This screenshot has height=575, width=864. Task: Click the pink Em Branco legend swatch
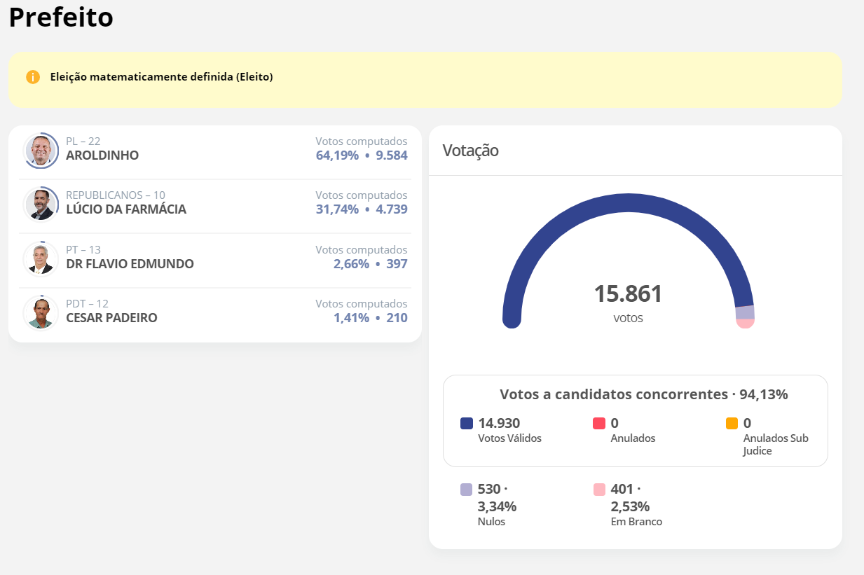pyautogui.click(x=599, y=490)
